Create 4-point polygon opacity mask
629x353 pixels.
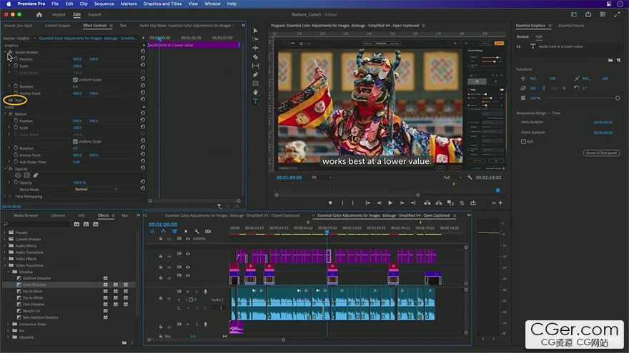[x=27, y=175]
